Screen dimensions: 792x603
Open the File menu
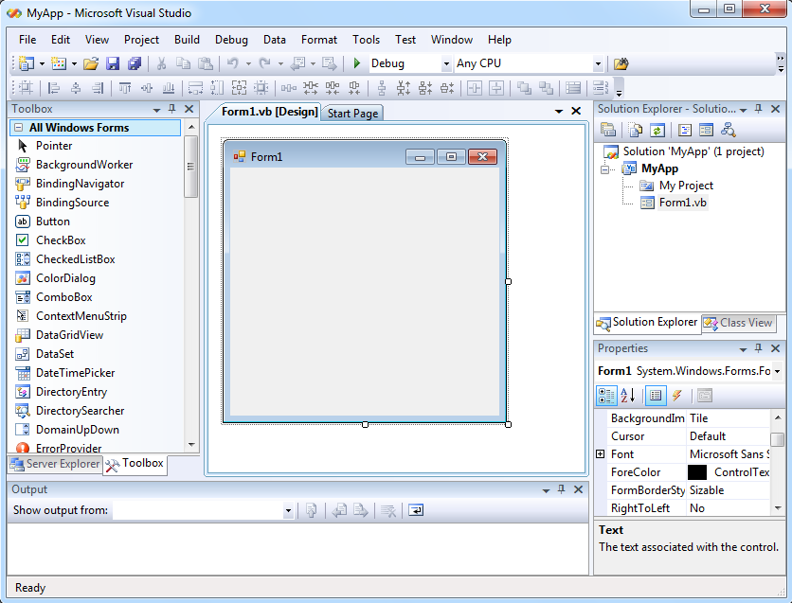(27, 40)
